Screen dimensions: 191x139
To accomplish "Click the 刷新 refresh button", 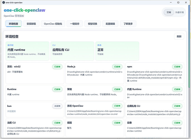I will click(x=179, y=36).
